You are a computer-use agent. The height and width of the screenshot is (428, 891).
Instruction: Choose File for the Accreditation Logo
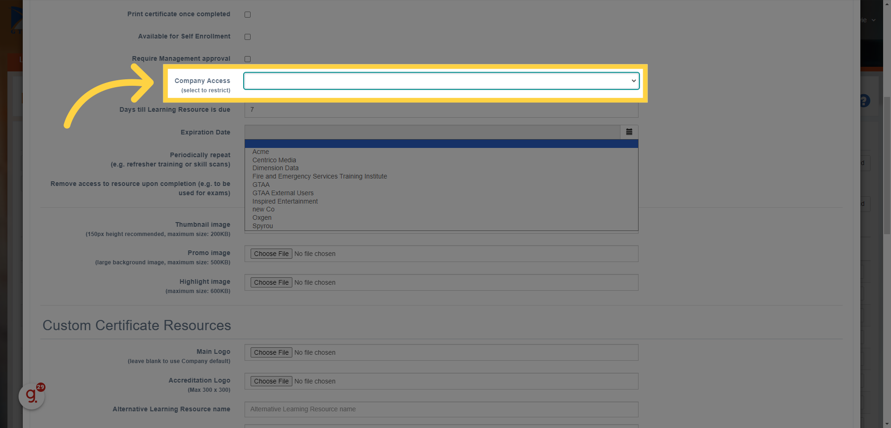271,381
